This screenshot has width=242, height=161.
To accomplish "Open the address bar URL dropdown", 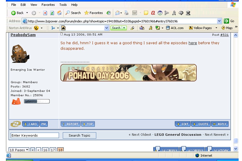I will click(219, 21).
